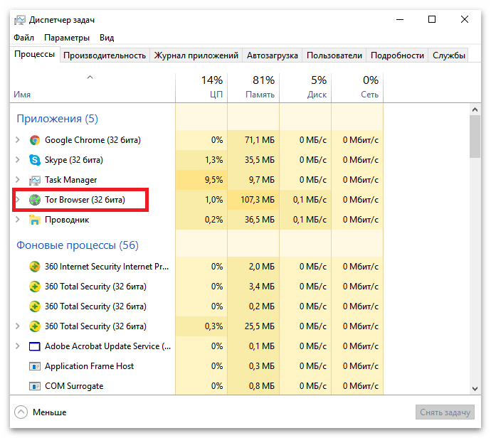Click the 36,5 МБ memory value

coord(260,220)
